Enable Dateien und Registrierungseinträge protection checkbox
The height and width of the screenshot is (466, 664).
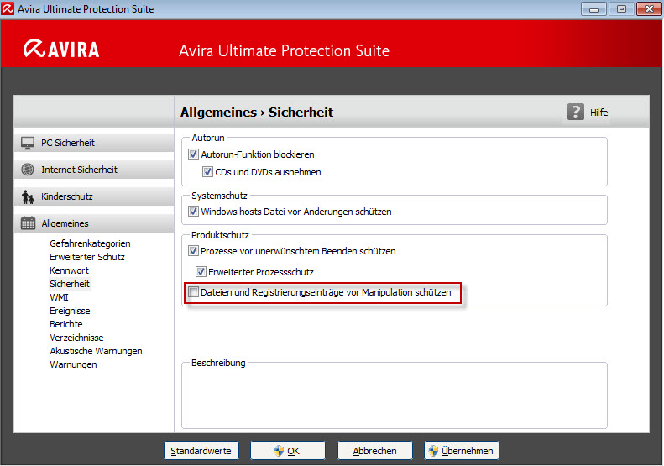(194, 292)
